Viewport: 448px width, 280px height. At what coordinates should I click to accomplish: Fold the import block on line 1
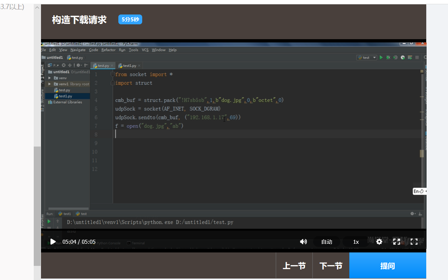click(113, 74)
